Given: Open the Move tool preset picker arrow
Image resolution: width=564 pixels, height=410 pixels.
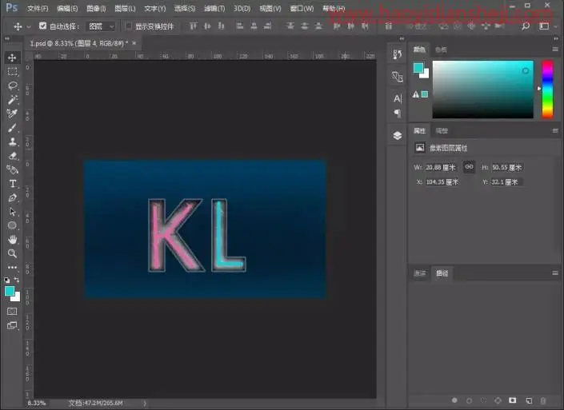Looking at the screenshot, I should 29,26.
